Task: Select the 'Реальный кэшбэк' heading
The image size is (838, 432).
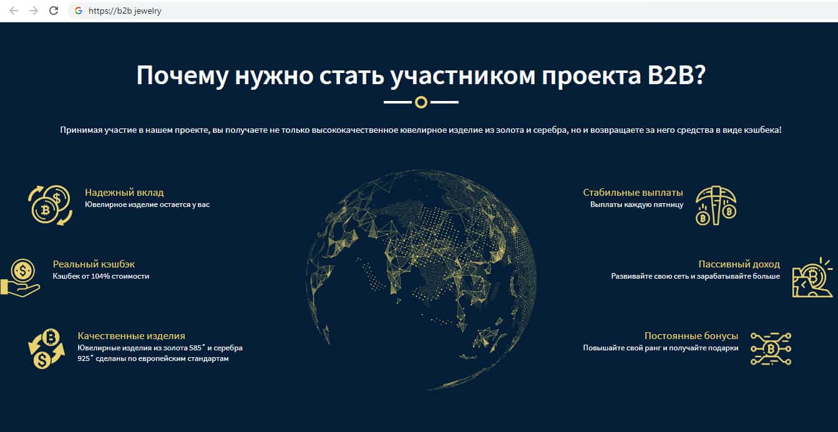Action: coord(94,264)
